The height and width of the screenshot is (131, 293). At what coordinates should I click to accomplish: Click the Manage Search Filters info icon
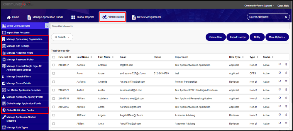[x=3, y=76]
